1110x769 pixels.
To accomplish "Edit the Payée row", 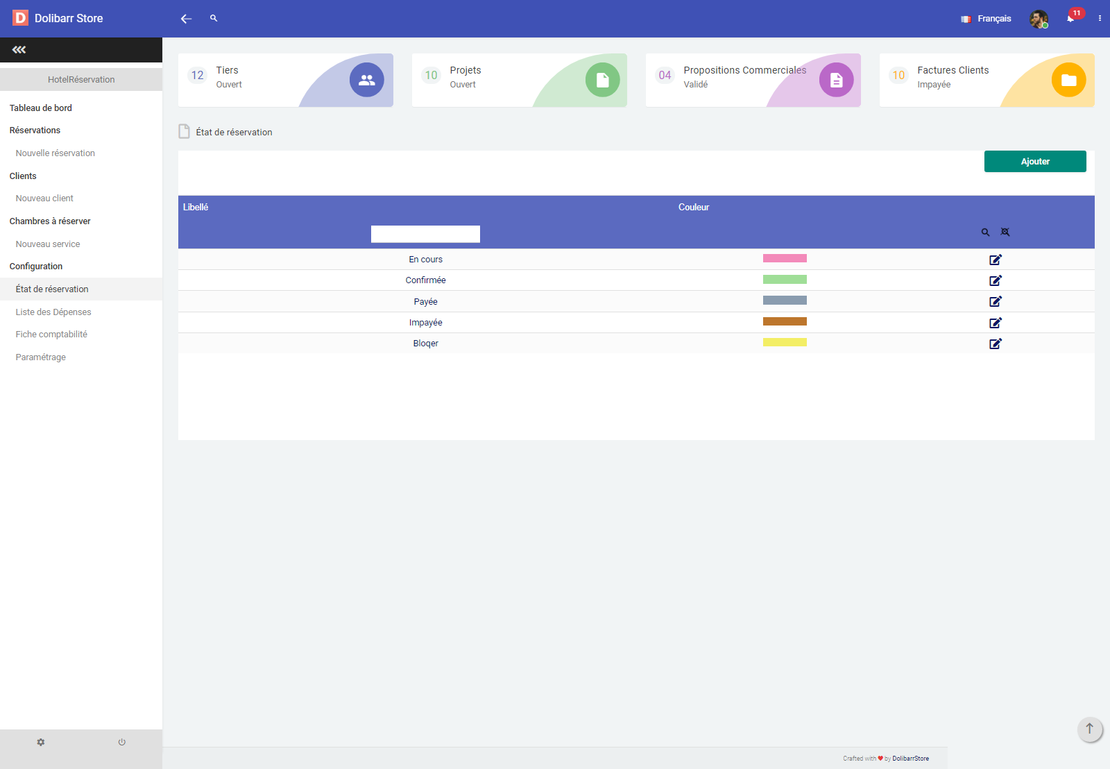I will tap(996, 301).
